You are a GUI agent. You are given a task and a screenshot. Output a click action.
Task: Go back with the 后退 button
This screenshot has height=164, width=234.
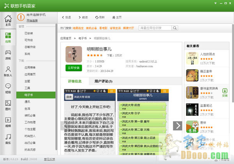tap(66, 17)
